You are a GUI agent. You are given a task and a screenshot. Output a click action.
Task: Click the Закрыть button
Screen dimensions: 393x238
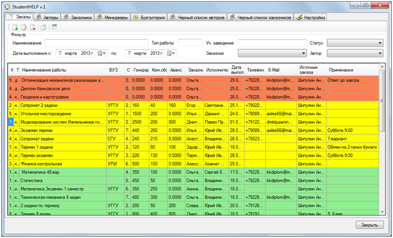point(369,225)
